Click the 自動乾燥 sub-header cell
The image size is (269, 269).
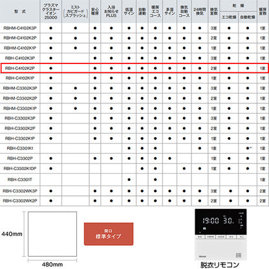[x=248, y=17]
